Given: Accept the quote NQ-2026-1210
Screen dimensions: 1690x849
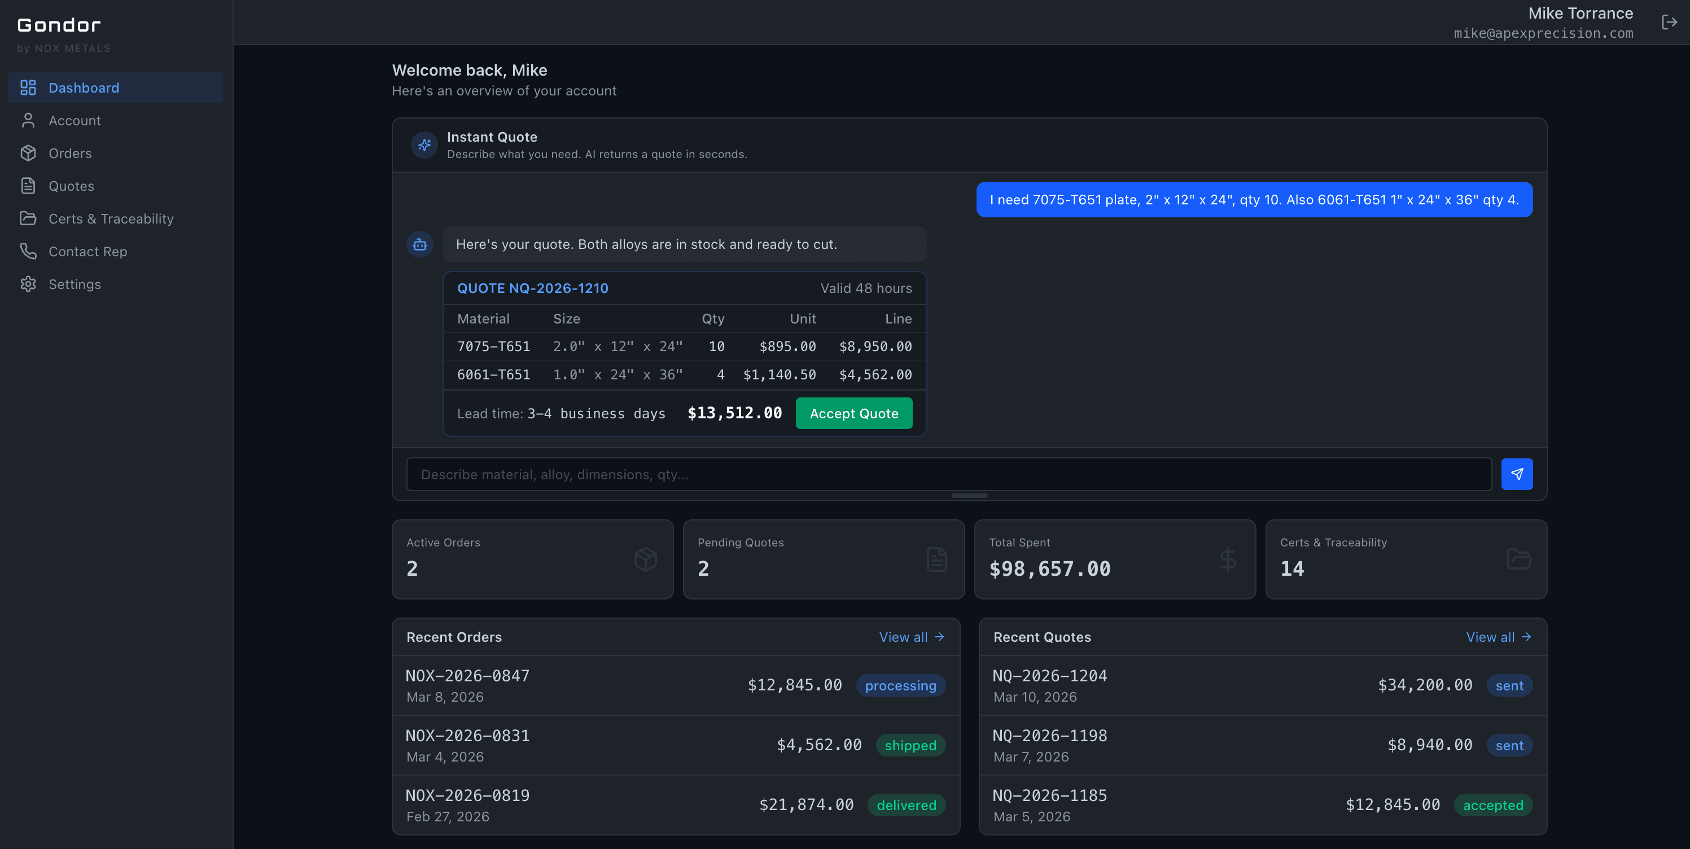Looking at the screenshot, I should coord(853,413).
